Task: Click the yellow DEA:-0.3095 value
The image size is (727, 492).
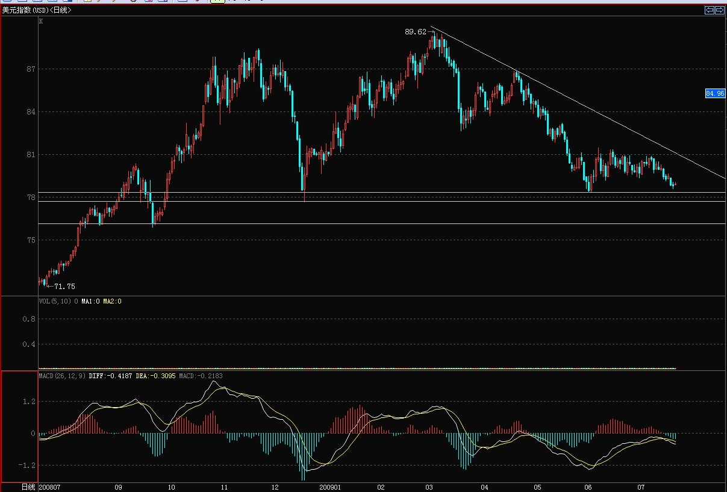Action: tap(155, 376)
